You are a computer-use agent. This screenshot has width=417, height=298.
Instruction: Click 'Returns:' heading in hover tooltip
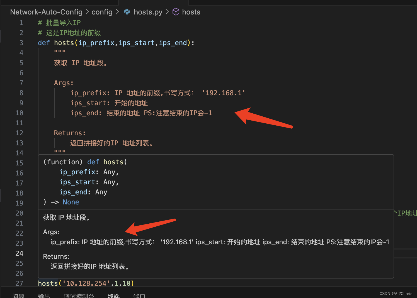(56, 257)
